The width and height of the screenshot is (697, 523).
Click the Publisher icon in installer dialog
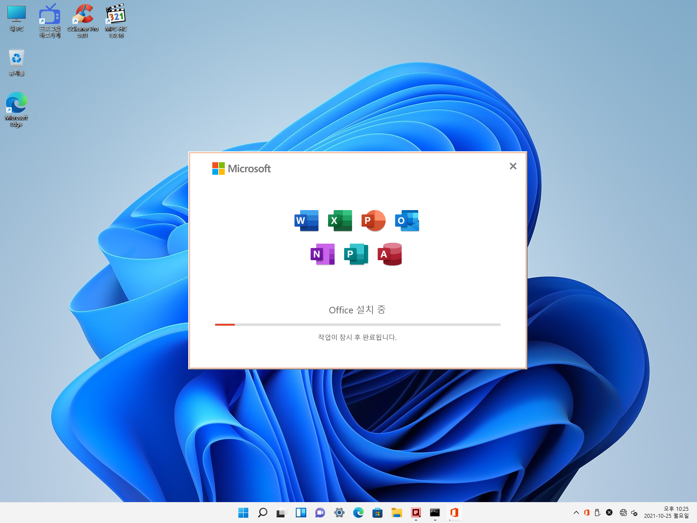pos(356,254)
